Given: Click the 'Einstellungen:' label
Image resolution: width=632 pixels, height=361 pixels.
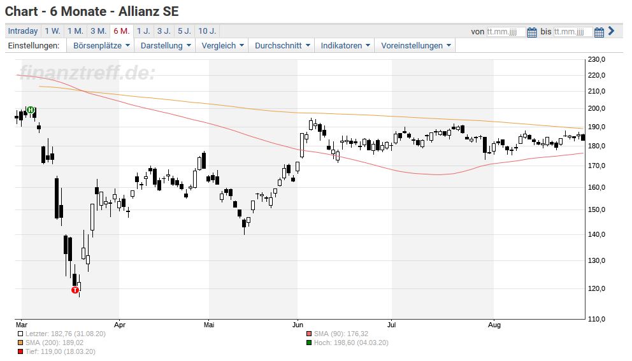Looking at the screenshot, I should pos(34,46).
